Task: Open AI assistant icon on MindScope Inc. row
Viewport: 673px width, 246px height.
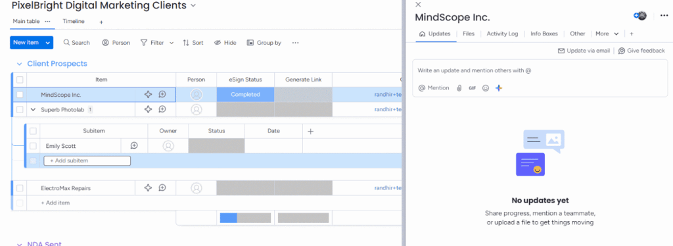Action: click(x=148, y=95)
